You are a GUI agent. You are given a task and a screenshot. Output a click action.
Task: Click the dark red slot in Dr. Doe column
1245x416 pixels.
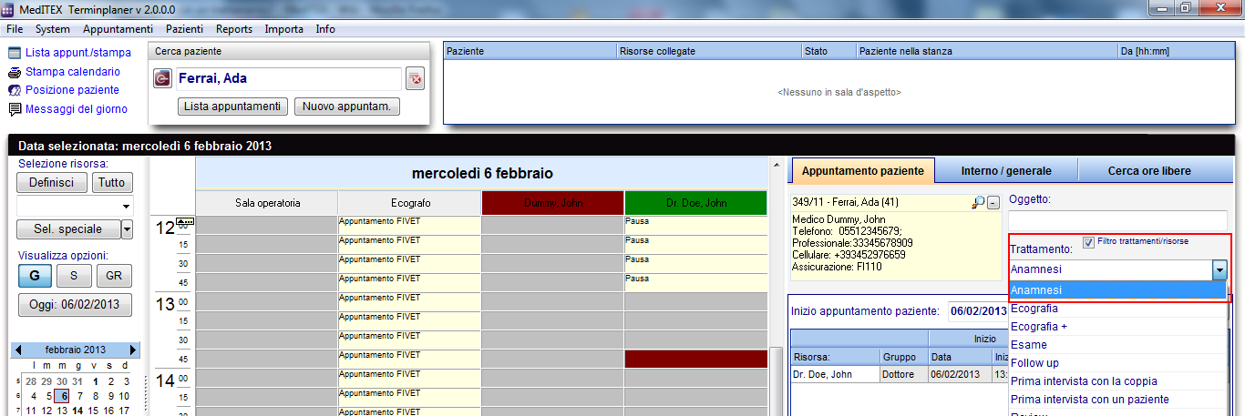pos(696,359)
